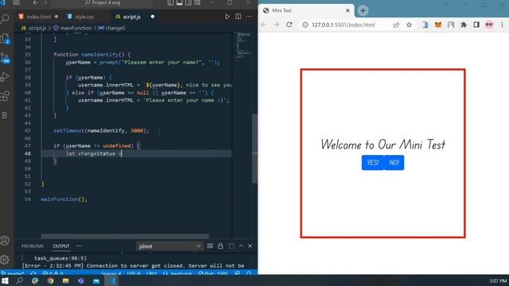Click the browser address bar URL
The width and height of the screenshot is (509, 286).
pyautogui.click(x=343, y=25)
